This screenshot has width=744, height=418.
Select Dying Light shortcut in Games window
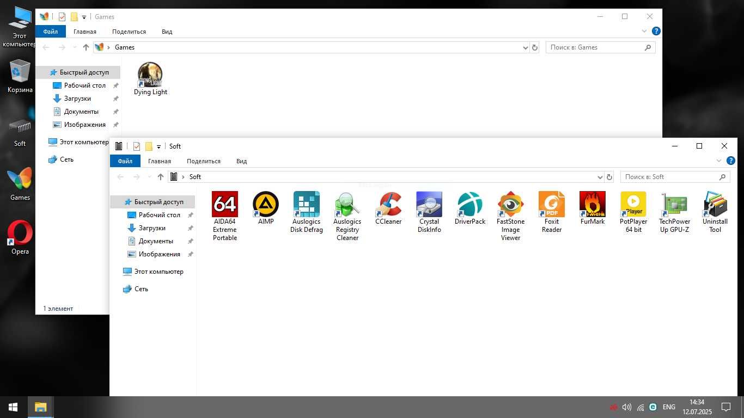tap(150, 79)
